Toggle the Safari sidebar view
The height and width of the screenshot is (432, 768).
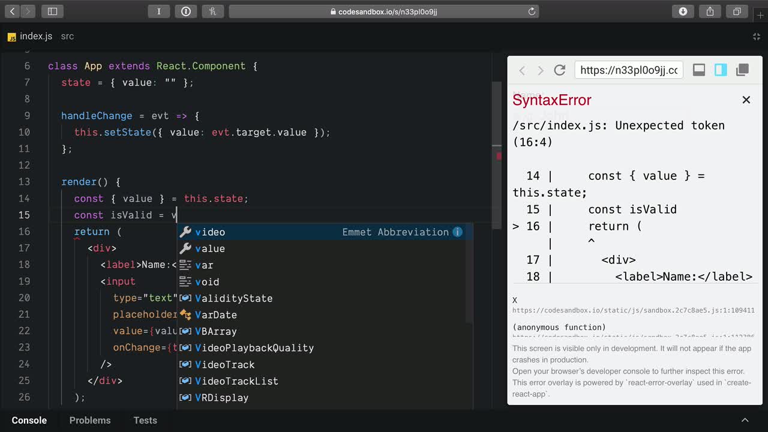(52, 11)
